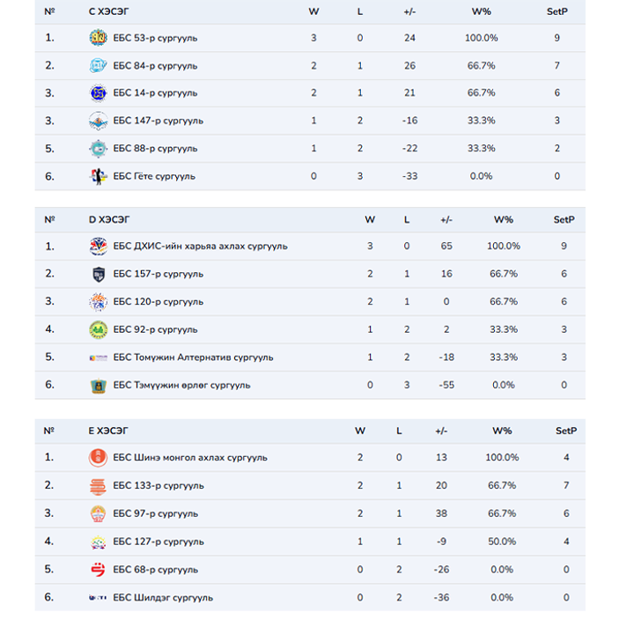Select ЕБС Тэмүүжин өрлөг сургууль row
634x634 pixels.
[x=181, y=385]
